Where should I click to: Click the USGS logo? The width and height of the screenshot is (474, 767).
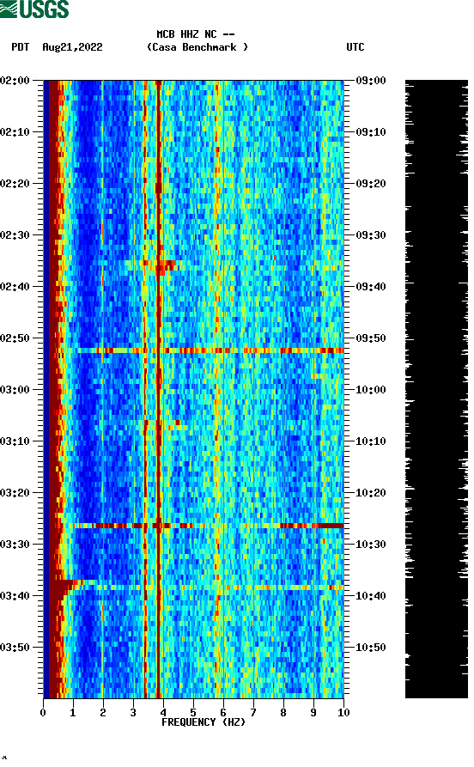pos(34,9)
